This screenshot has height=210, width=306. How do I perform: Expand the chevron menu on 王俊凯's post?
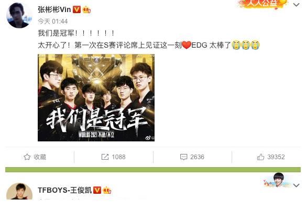[x=296, y=185]
